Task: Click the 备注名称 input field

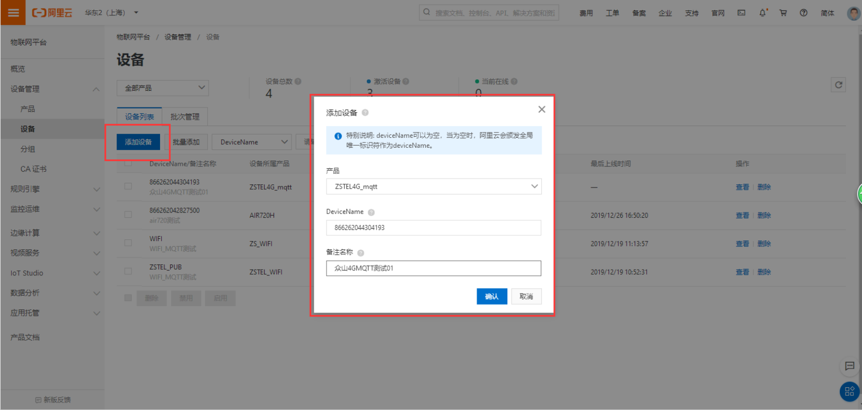Action: point(434,268)
